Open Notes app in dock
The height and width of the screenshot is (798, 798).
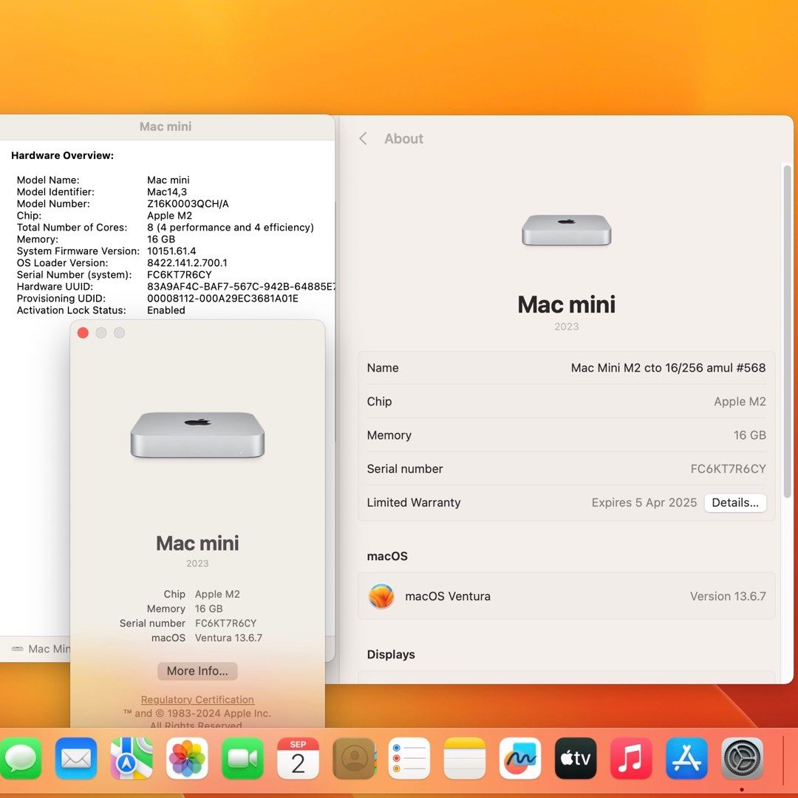click(465, 758)
